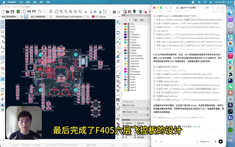Select the arrow selection tool
This screenshot has height=147, width=235.
118,22
